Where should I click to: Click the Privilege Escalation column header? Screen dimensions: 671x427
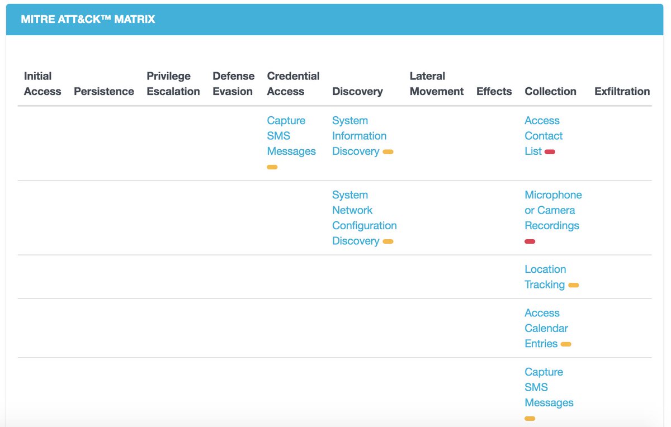click(173, 84)
